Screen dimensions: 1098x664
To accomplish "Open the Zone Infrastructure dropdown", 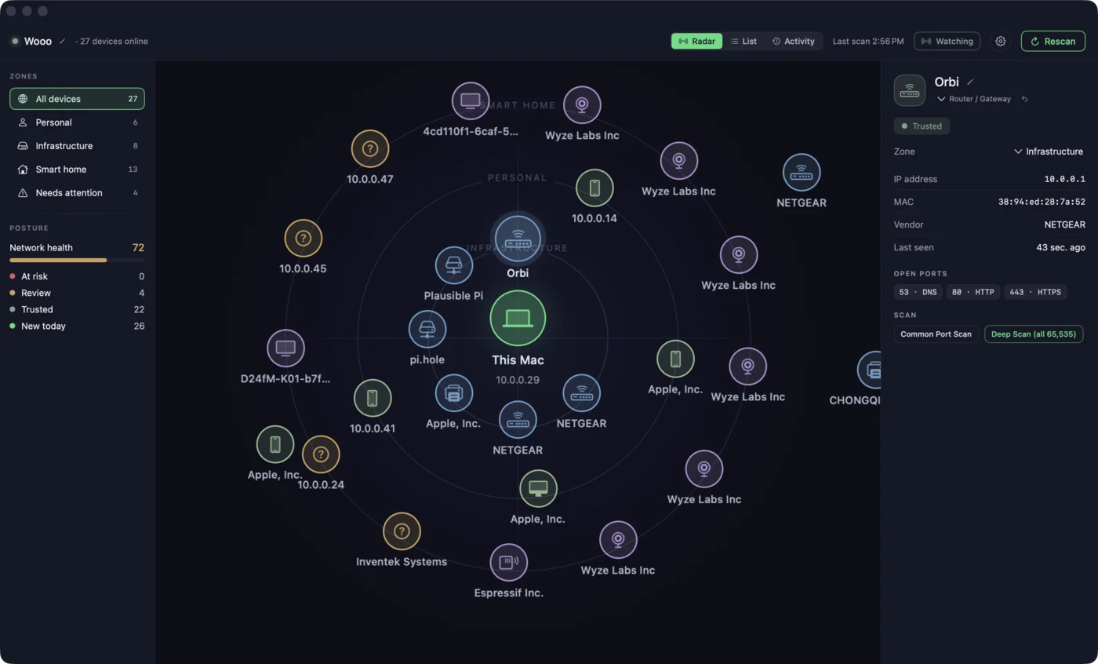I will [x=1049, y=151].
